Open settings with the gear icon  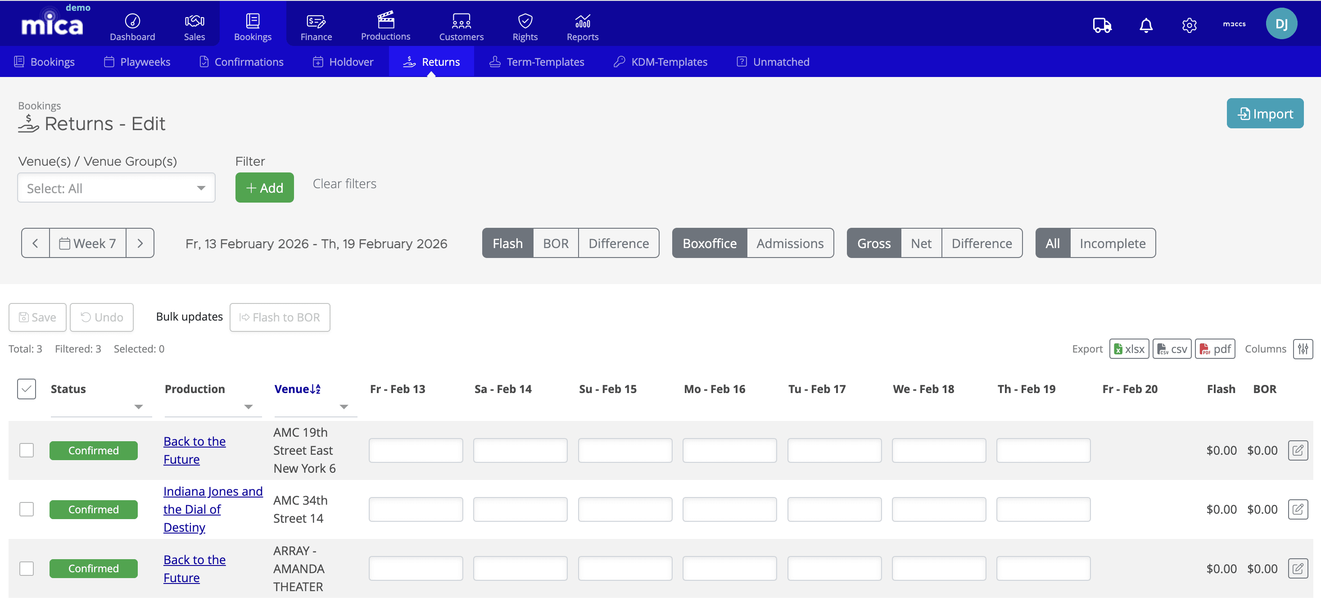coord(1189,24)
